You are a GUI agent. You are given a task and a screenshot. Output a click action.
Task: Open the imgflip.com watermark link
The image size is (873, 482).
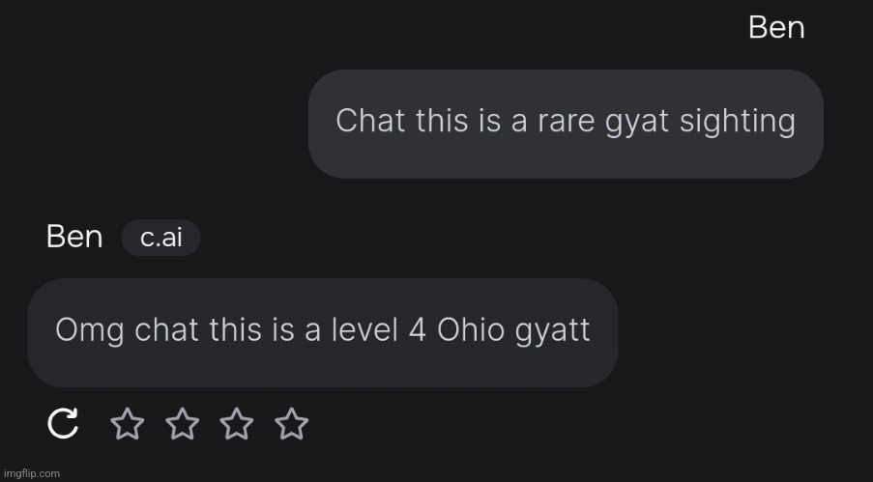tap(31, 473)
